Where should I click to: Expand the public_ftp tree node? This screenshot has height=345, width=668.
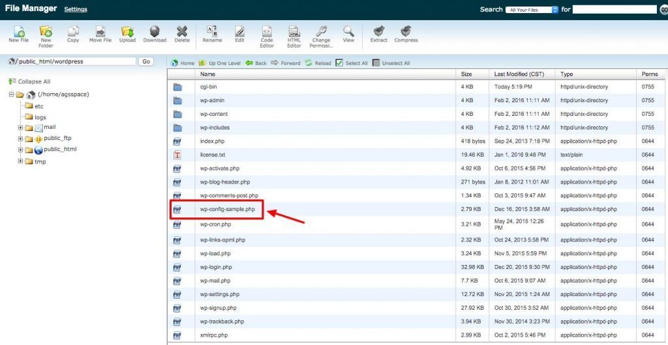coord(20,139)
